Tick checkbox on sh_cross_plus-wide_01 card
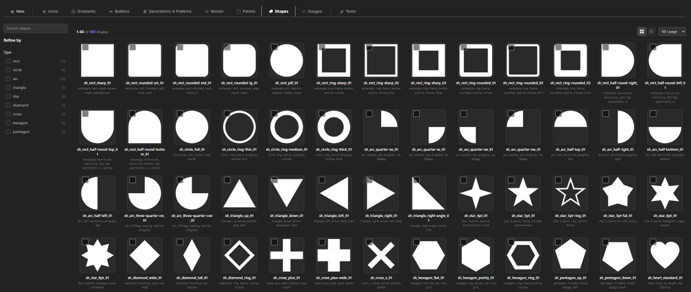Screen dimensions: 691x292 coord(322,241)
